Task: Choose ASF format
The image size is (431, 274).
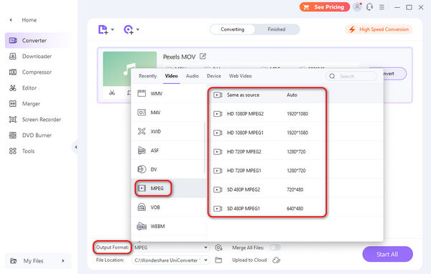Action: point(168,151)
